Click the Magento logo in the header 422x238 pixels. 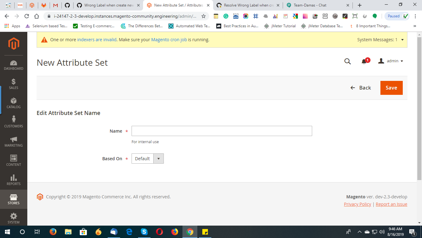point(13,43)
